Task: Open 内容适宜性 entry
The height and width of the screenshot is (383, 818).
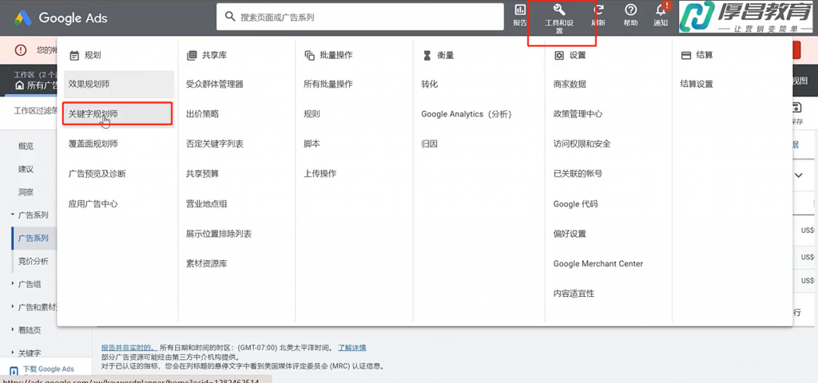Action: click(x=574, y=294)
